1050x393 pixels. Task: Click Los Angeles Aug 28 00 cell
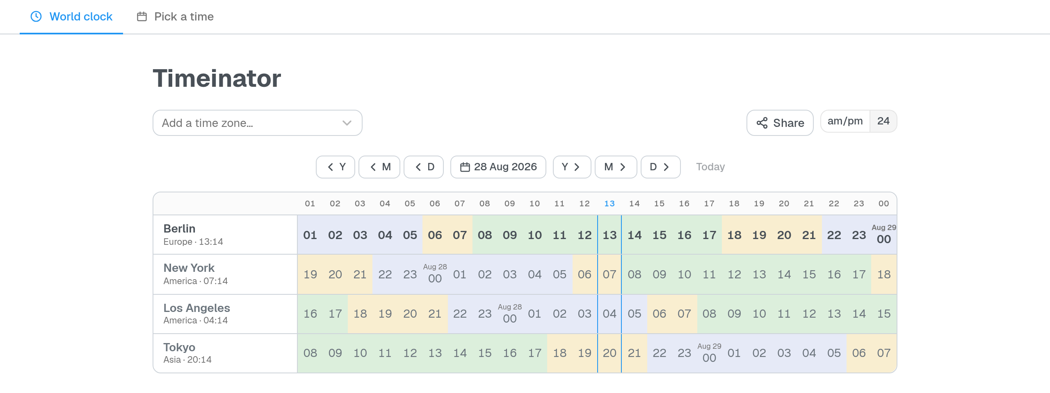[510, 314]
